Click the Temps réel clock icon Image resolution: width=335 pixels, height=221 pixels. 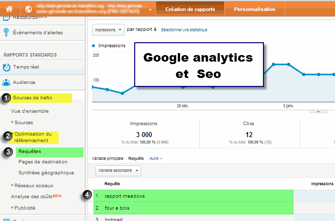6,67
